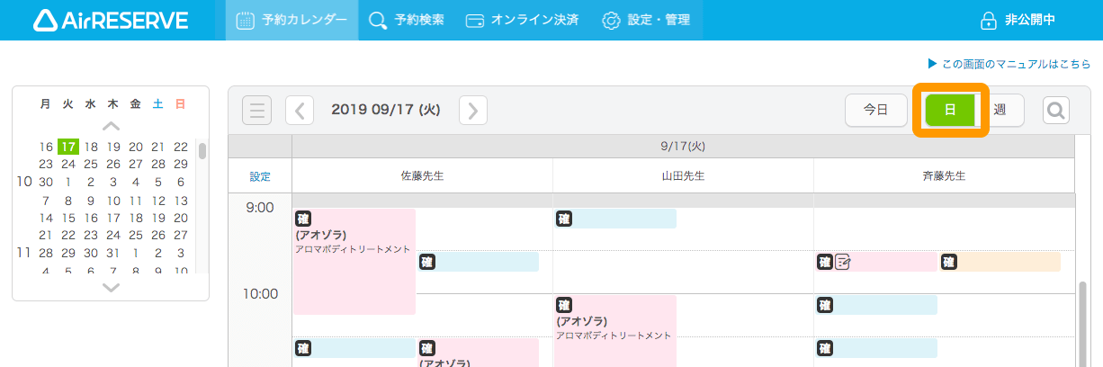Open the オンライン決済 tab

522,20
